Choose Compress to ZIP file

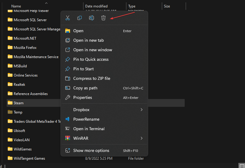click(x=104, y=79)
